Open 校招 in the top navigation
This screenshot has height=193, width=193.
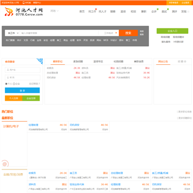point(133,11)
